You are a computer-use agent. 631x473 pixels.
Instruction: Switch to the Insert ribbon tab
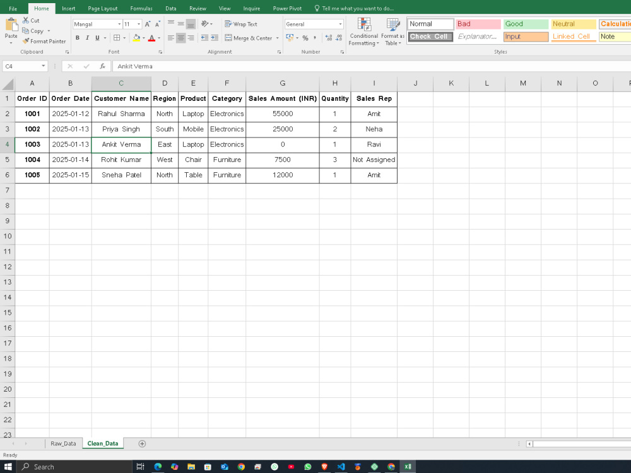tap(68, 8)
